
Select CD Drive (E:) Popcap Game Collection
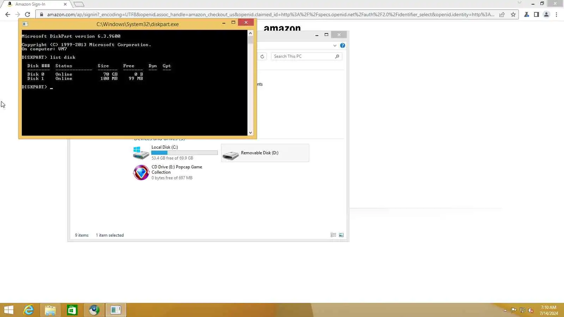(x=175, y=172)
